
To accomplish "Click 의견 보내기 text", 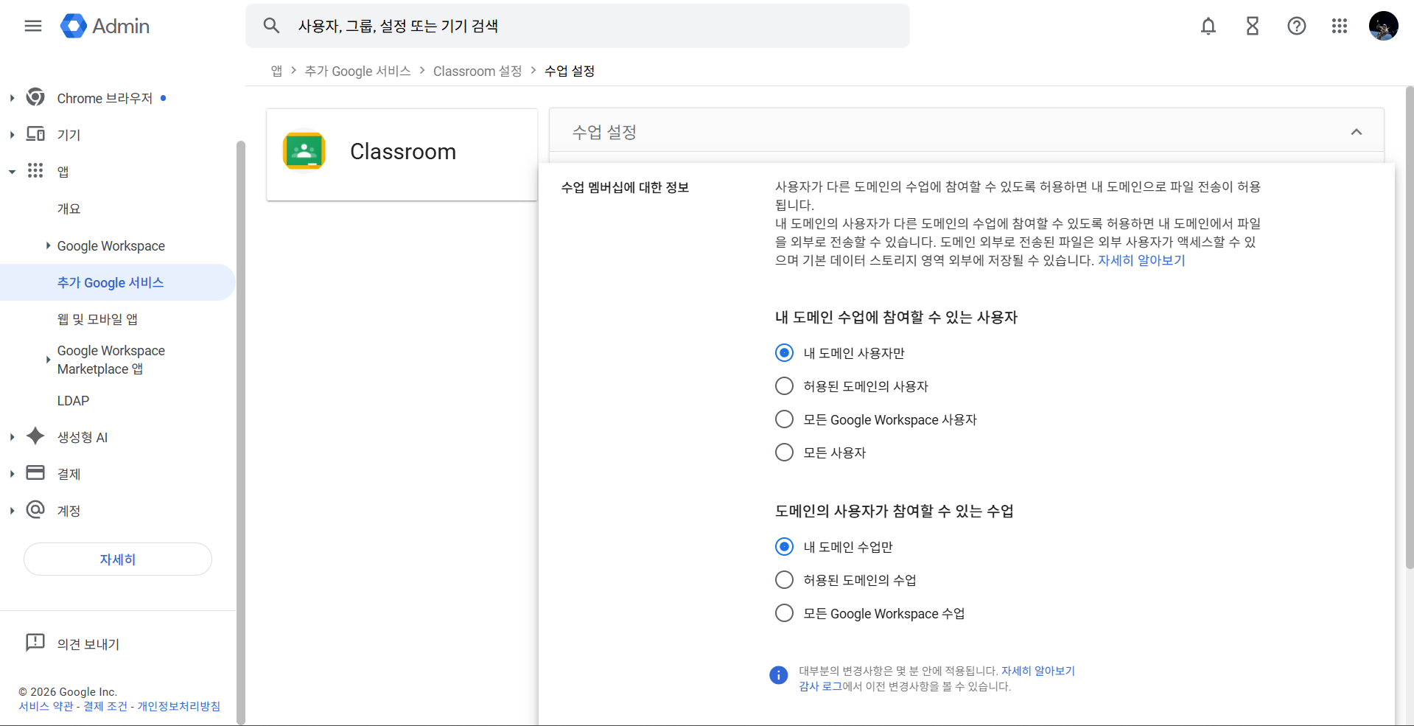I will click(88, 644).
